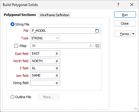Click the Run button
139x112 pixels.
point(125,15)
